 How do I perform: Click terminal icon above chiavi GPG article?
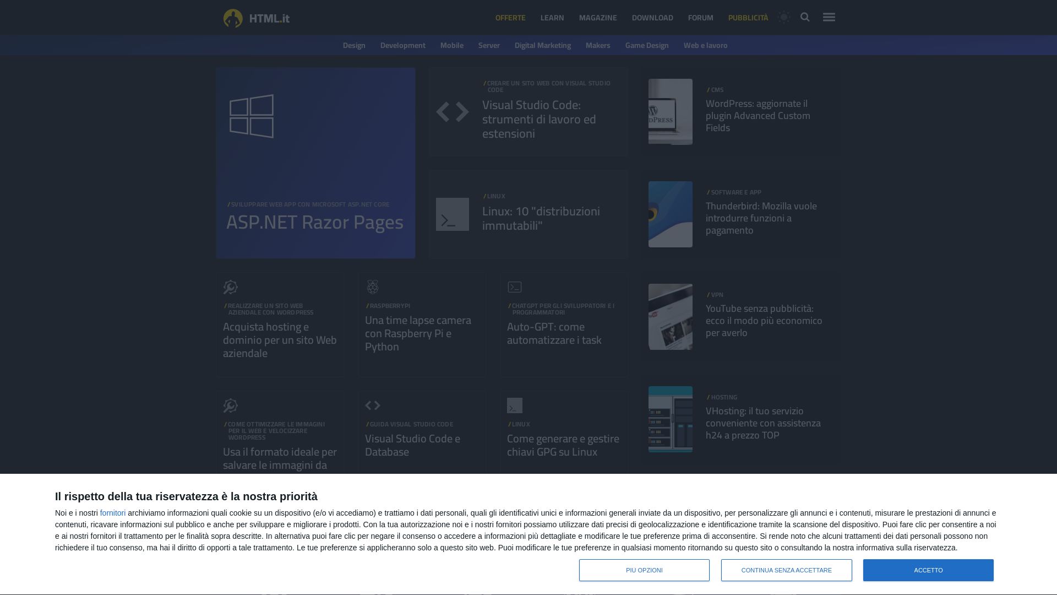click(515, 405)
